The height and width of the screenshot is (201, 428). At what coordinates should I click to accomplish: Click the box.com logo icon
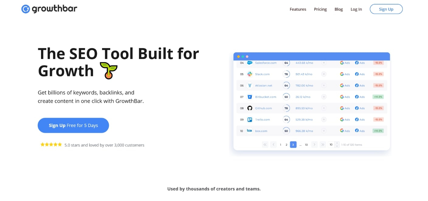(250, 131)
